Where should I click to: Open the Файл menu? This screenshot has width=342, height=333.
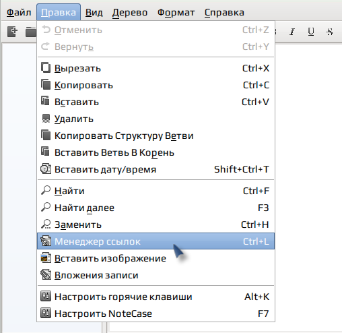(19, 12)
